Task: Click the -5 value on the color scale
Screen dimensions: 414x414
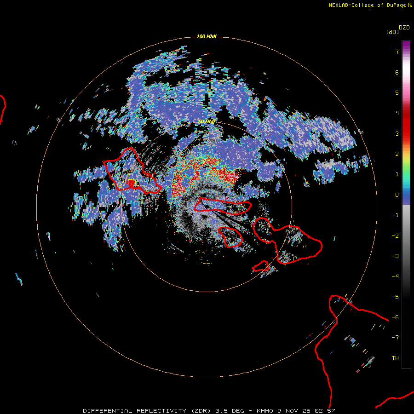Action: click(395, 297)
